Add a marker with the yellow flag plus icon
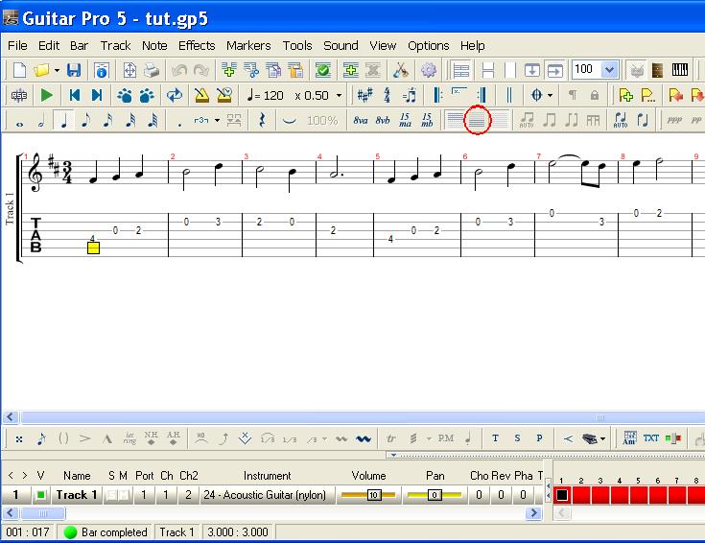The width and height of the screenshot is (705, 543). click(x=625, y=95)
